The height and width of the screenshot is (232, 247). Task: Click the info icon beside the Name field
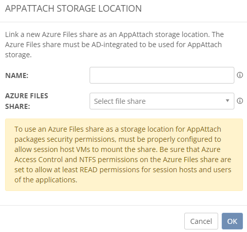(x=240, y=75)
